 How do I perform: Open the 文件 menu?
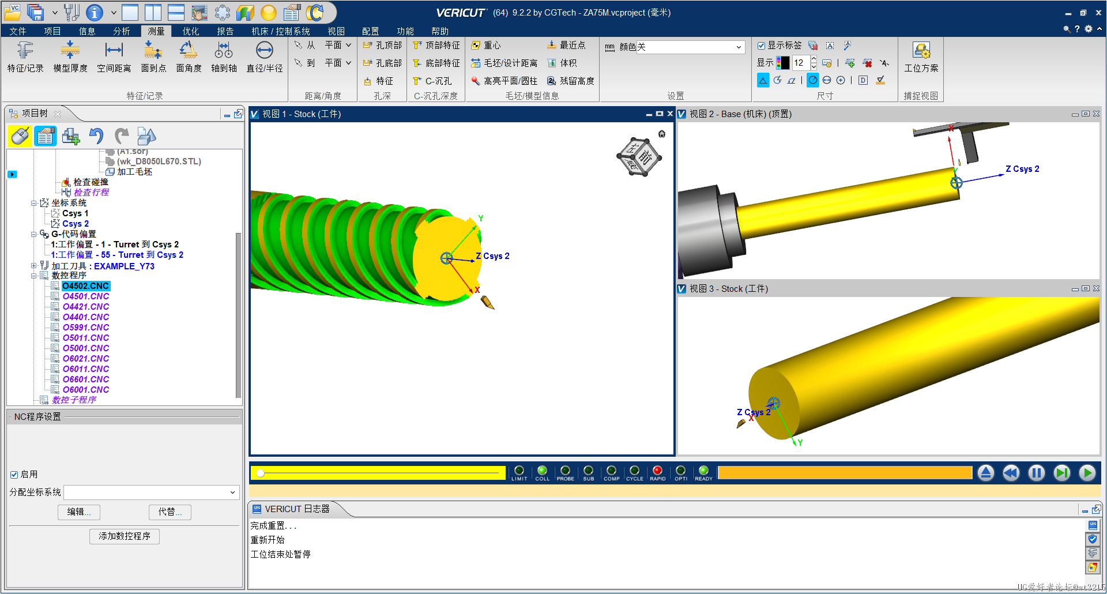tap(18, 31)
